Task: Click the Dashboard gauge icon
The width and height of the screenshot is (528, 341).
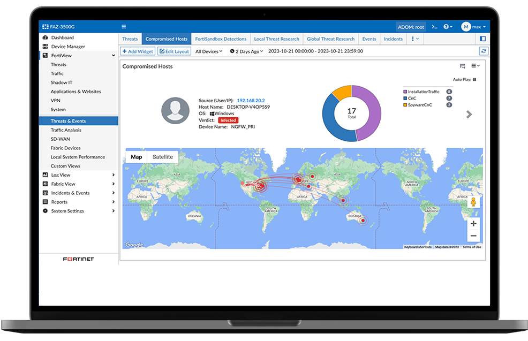Action: pyautogui.click(x=45, y=37)
